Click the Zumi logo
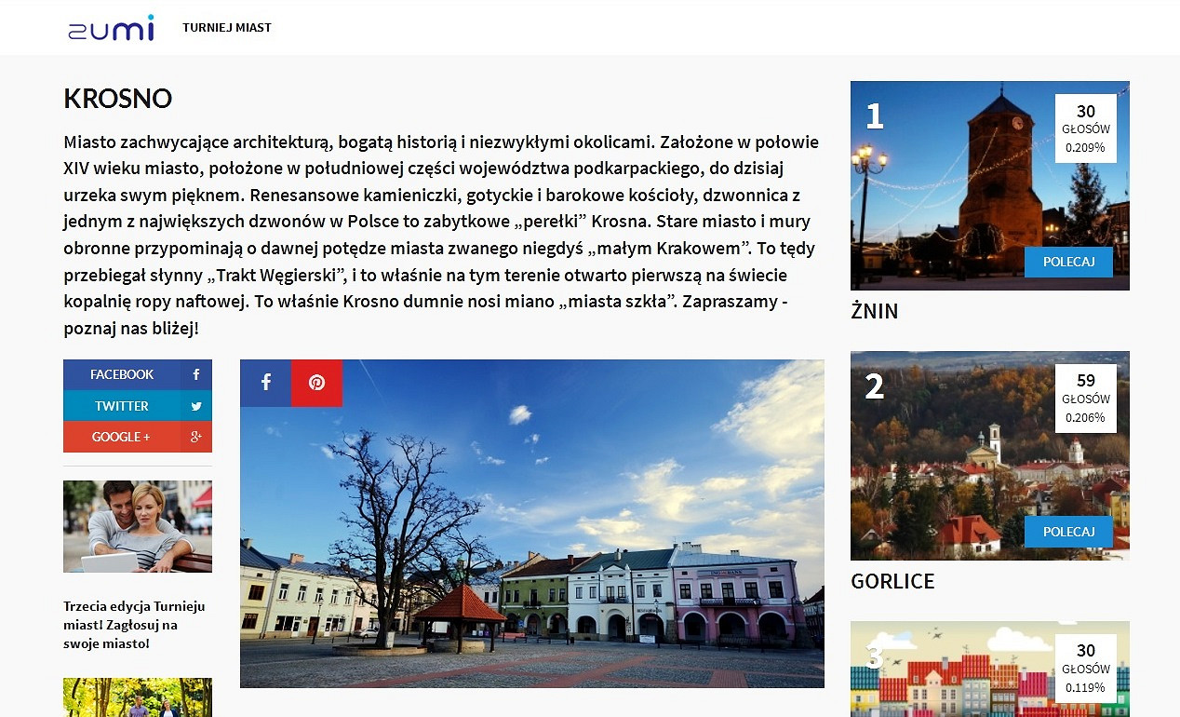 (110, 28)
